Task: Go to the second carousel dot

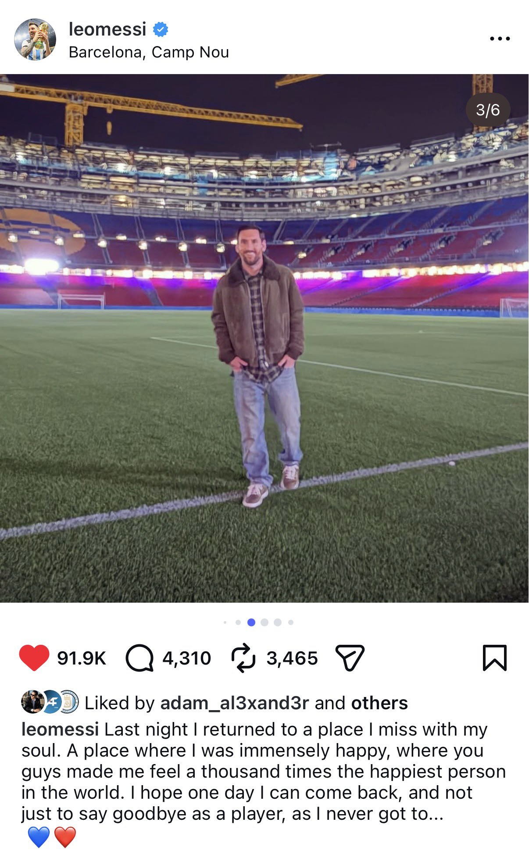Action: click(x=238, y=622)
